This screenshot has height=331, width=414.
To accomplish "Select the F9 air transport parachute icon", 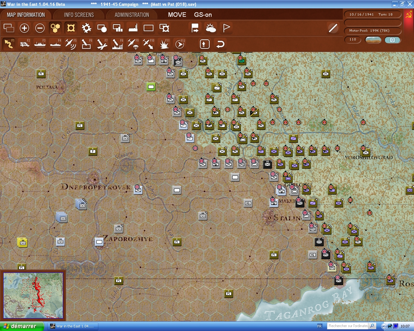I will coord(133,44).
